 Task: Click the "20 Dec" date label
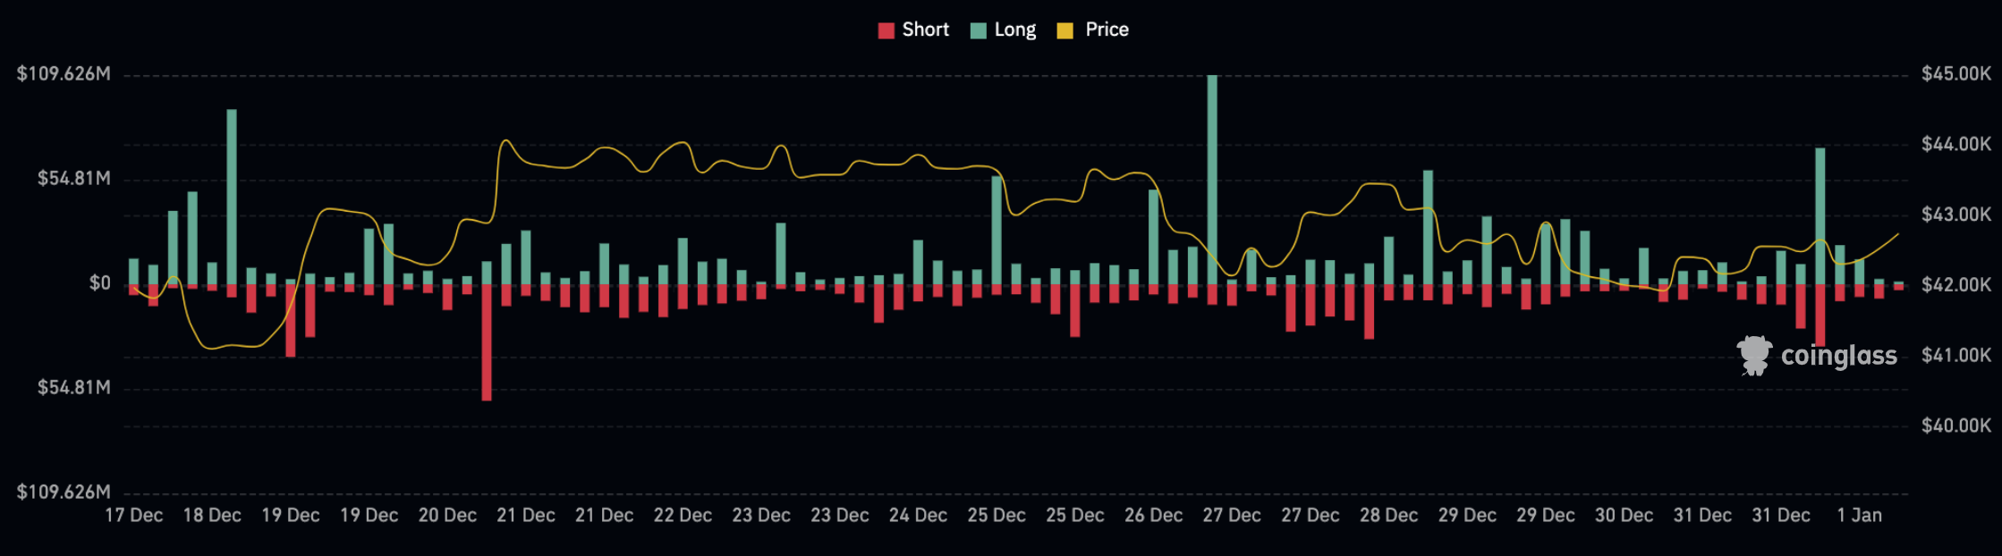click(447, 516)
